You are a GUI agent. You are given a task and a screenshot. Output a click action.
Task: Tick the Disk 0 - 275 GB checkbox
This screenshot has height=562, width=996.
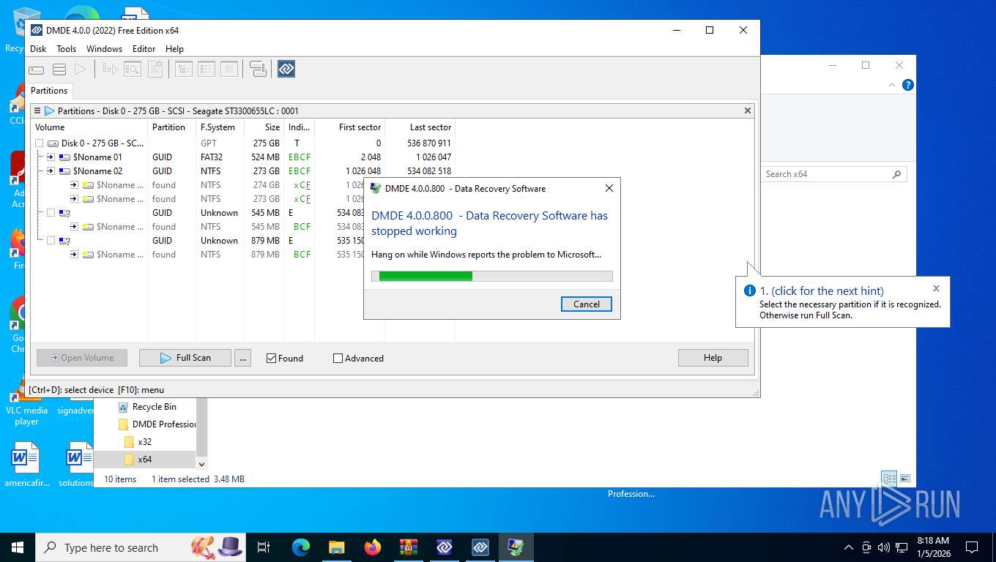[39, 143]
